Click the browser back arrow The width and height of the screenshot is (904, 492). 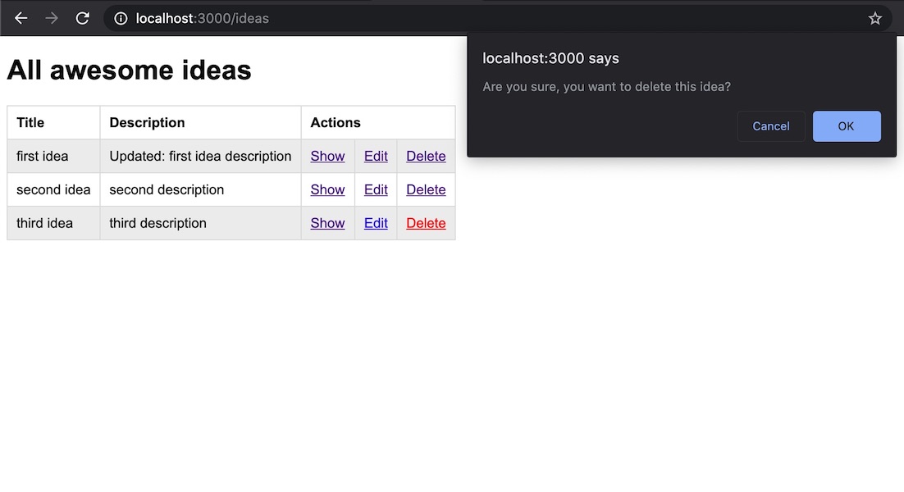pyautogui.click(x=21, y=18)
